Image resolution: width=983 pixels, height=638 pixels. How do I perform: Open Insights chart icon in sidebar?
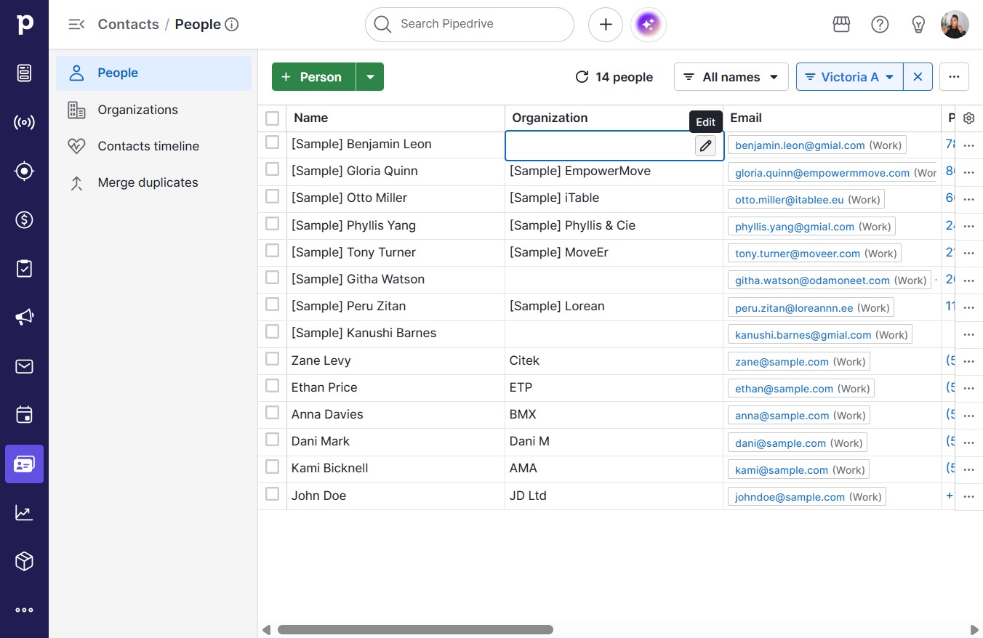24,512
